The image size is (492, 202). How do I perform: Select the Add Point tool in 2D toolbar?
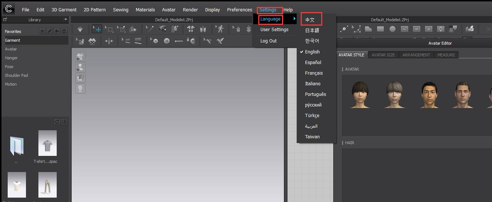(x=345, y=29)
